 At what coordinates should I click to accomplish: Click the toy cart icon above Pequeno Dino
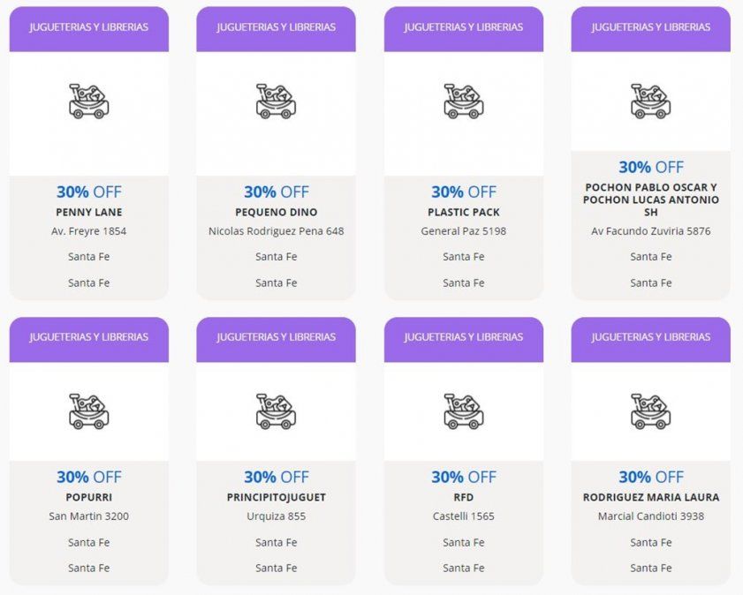[276, 102]
